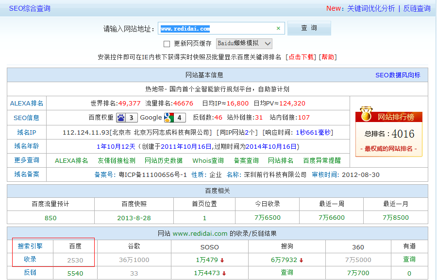This screenshot has width=437, height=280.
Task: Click the 同IP网站 2个 link
Action: click(x=250, y=133)
